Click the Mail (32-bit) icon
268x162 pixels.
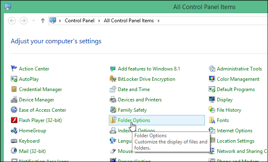tap(14, 151)
